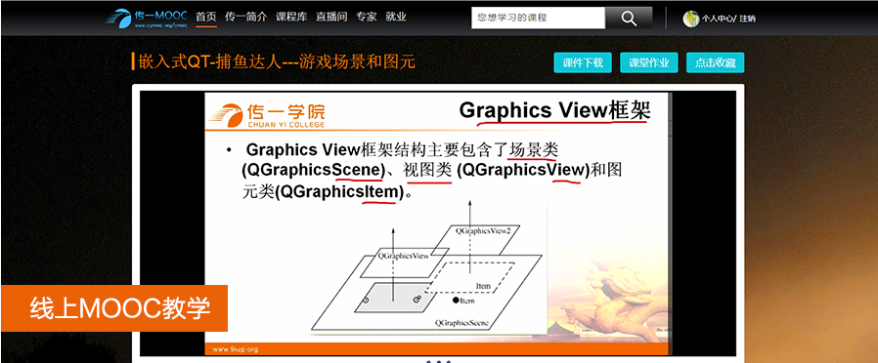Click 点击收藏 to bookmark the course

[715, 62]
